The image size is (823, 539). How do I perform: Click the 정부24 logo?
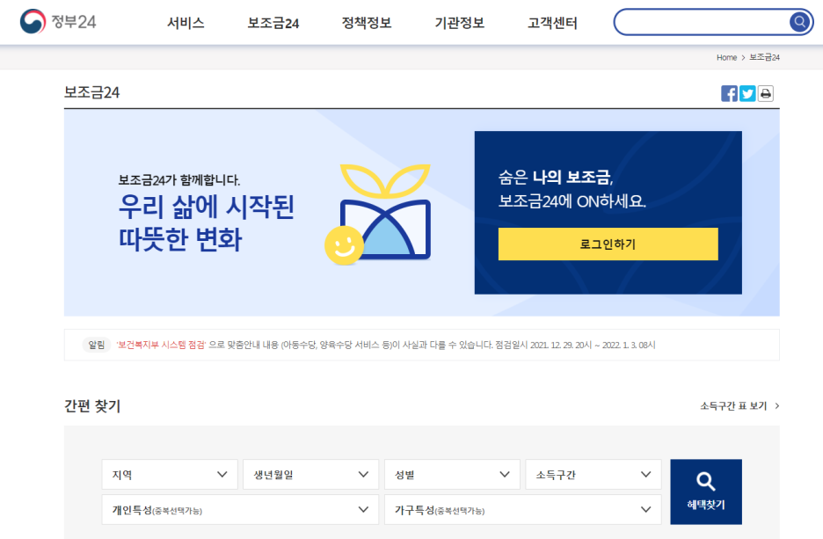click(58, 21)
